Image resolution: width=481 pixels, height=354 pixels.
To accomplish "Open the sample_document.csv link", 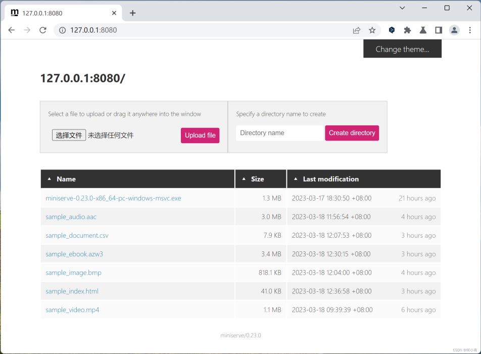I will pyautogui.click(x=77, y=236).
